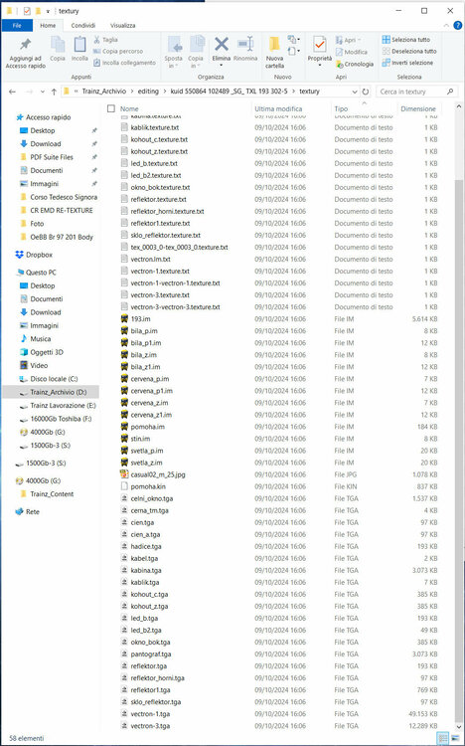Open Copia in dropdown
Screen dimensions: 465x746
click(195, 62)
